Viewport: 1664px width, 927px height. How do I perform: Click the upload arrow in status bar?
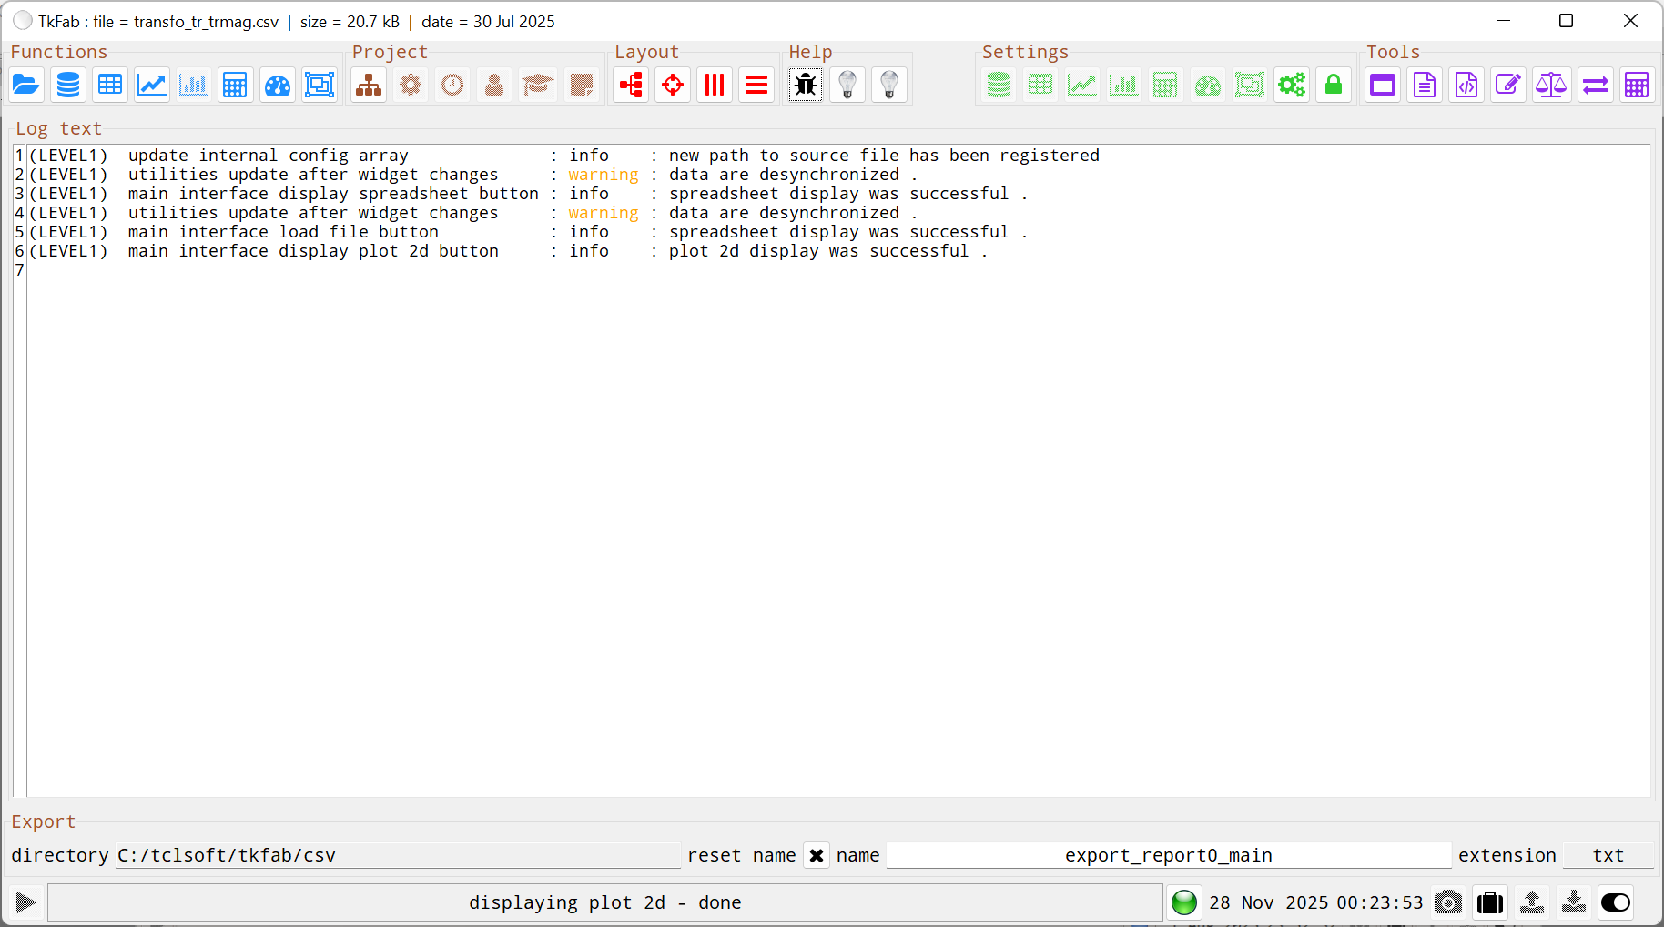pos(1532,902)
